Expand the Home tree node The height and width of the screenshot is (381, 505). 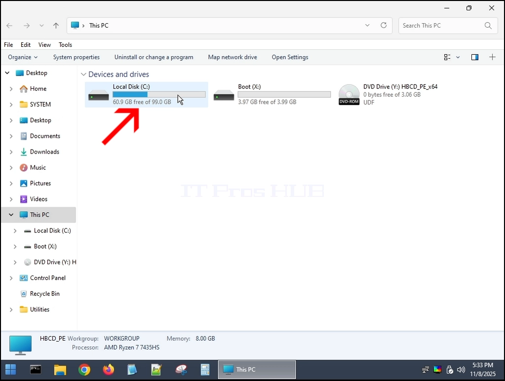pos(11,89)
